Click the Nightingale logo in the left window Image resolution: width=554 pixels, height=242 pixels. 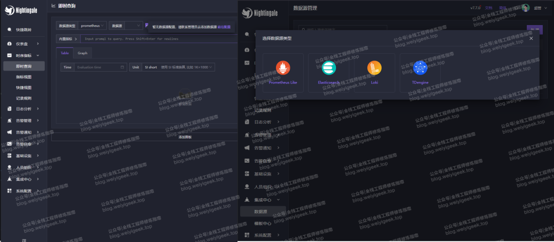(20, 11)
